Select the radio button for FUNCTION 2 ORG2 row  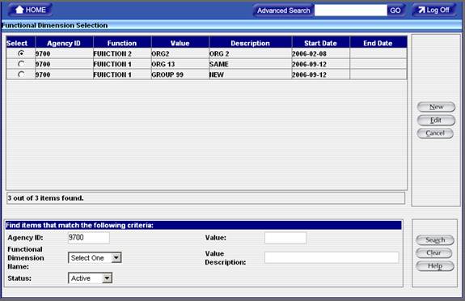coord(21,53)
